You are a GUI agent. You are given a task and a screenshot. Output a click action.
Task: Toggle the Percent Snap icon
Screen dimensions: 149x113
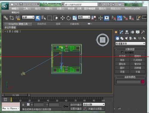125,18
